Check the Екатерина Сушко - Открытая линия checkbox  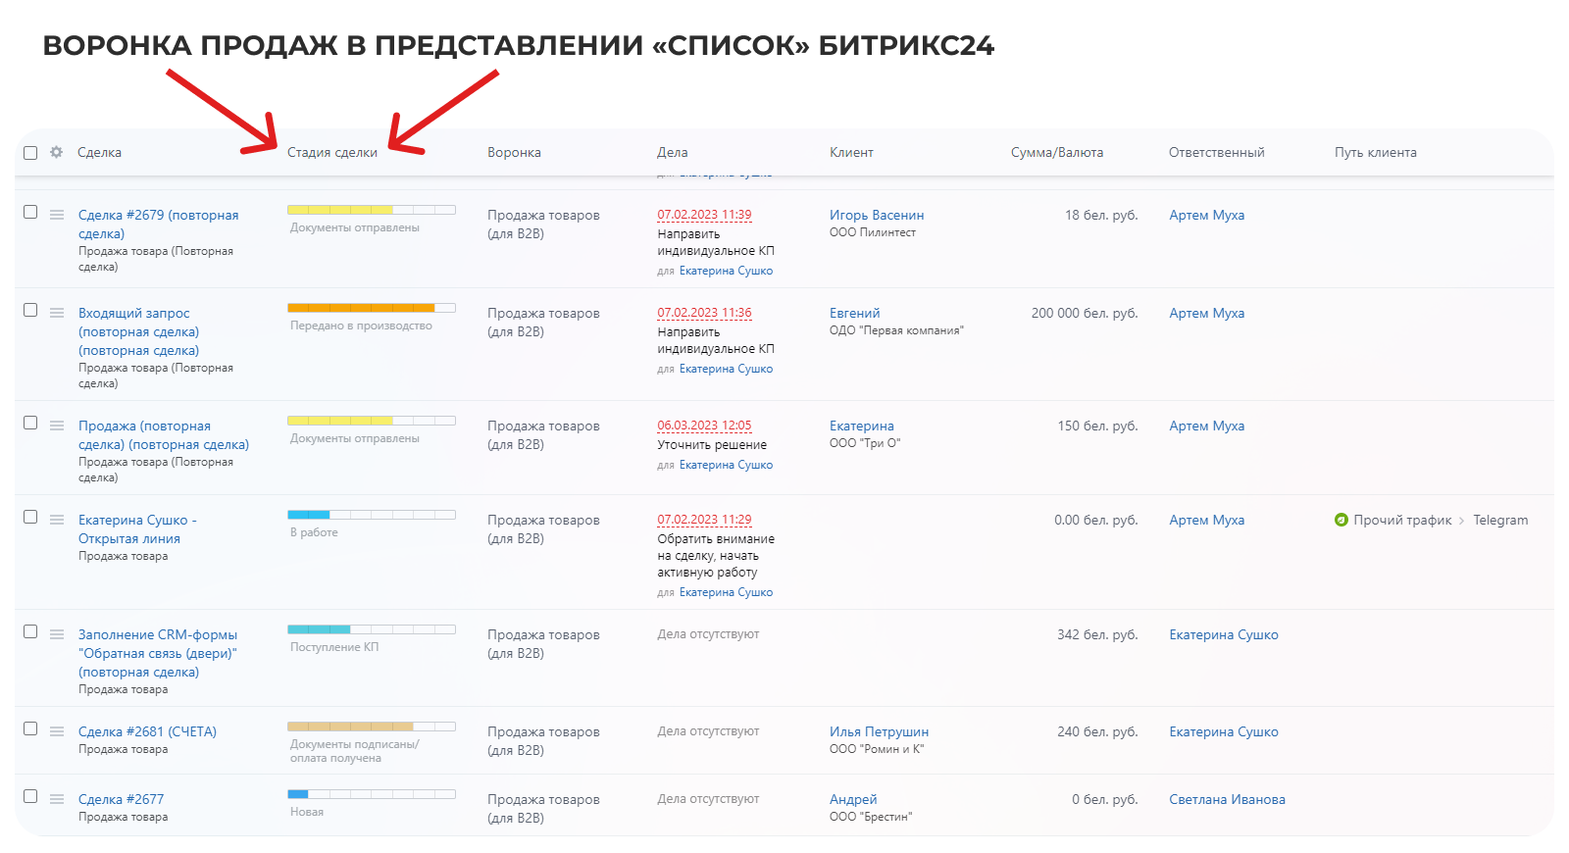point(30,517)
